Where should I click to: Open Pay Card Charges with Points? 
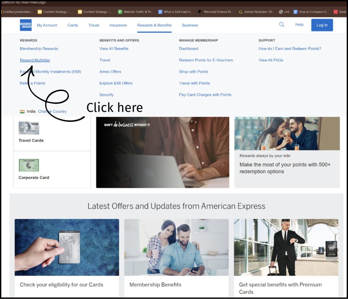205,95
